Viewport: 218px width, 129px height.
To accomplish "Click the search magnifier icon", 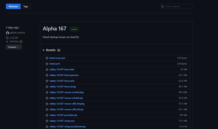I will pyautogui.click(x=162, y=7).
